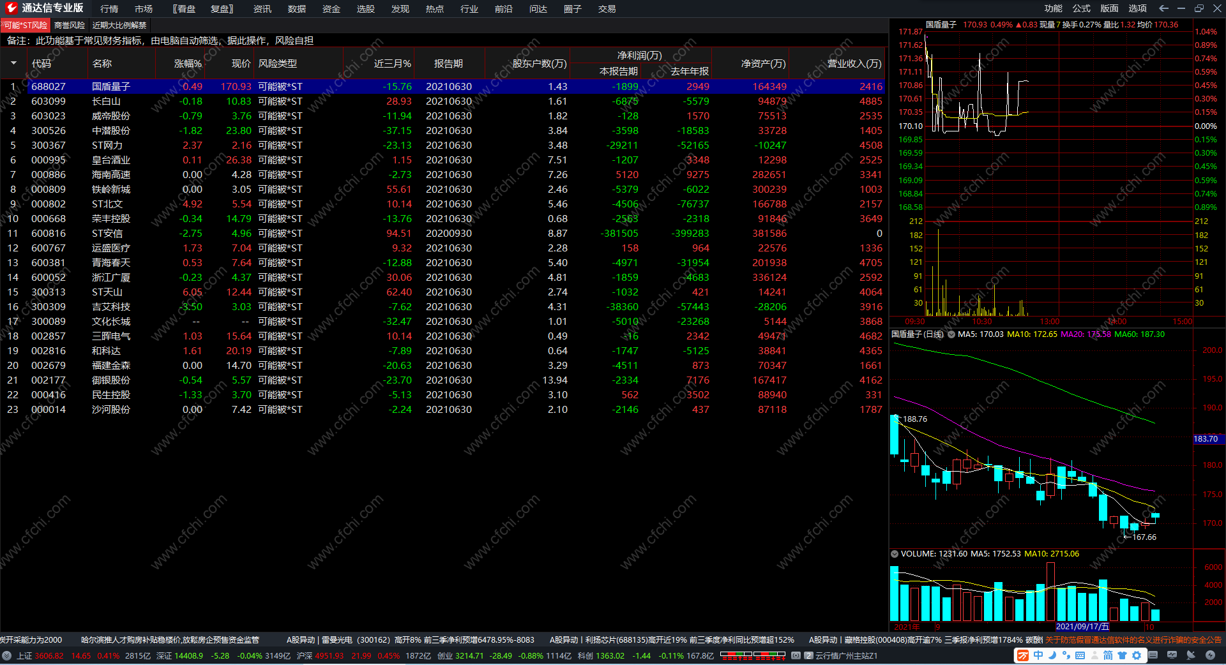Toggle Chinese/English input mode (中)
The height and width of the screenshot is (665, 1226).
(x=1038, y=655)
